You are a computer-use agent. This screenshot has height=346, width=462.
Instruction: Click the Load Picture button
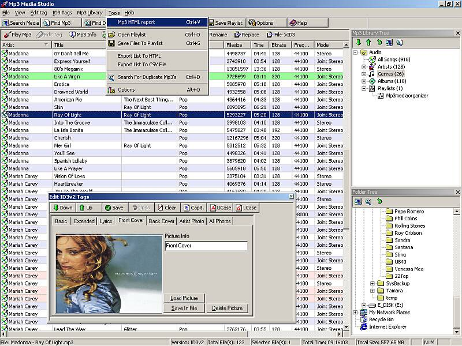pyautogui.click(x=184, y=298)
